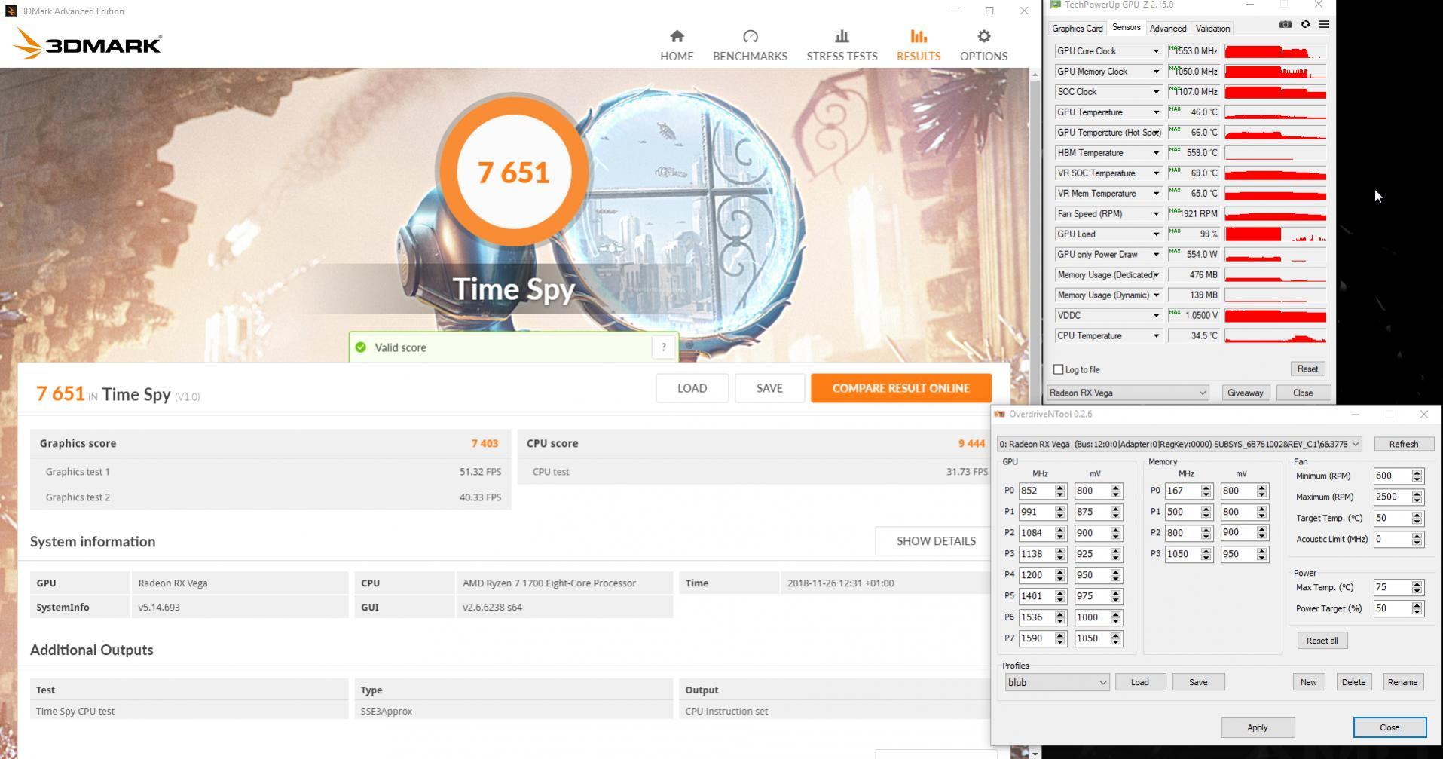Click the GPU-Z screenshot camera icon
This screenshot has width=1443, height=759.
(1285, 25)
